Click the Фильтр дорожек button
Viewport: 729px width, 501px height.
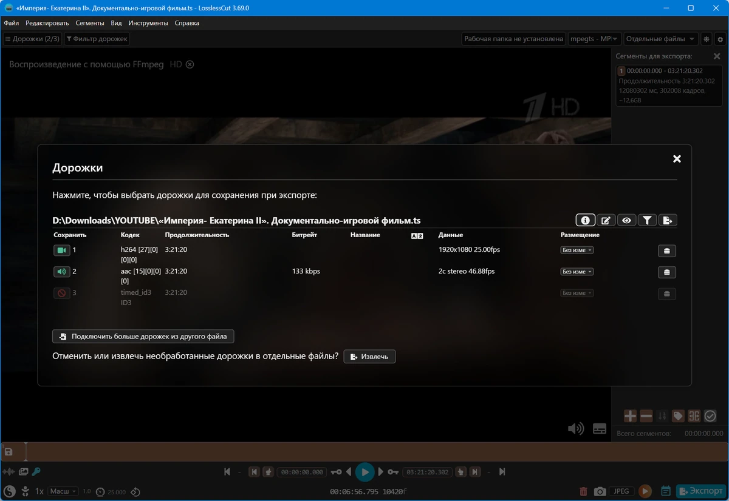coord(97,39)
